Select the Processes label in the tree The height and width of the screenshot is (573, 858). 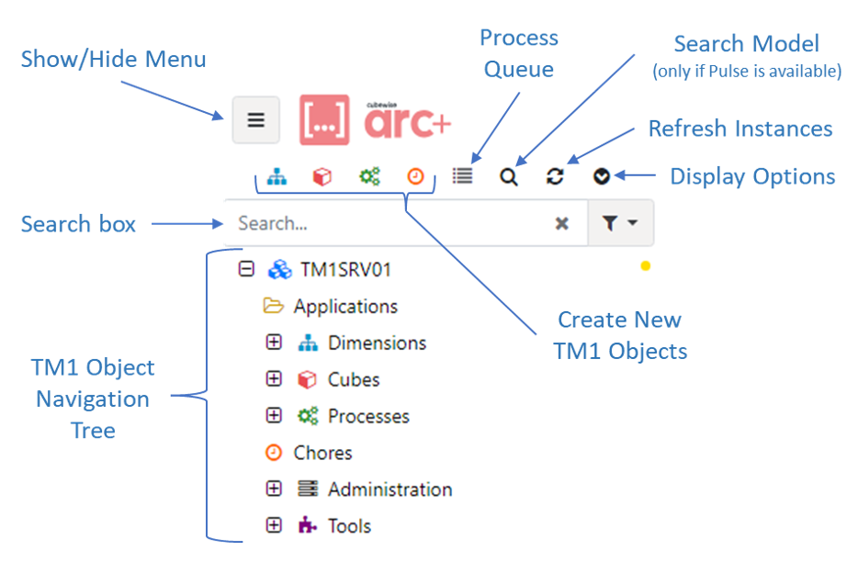[x=368, y=416]
